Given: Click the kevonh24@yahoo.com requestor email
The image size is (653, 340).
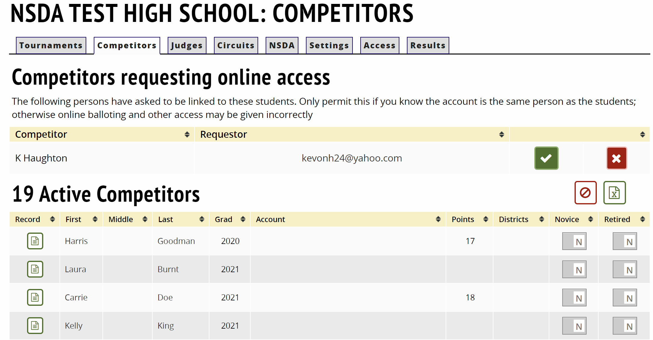Looking at the screenshot, I should coord(352,158).
